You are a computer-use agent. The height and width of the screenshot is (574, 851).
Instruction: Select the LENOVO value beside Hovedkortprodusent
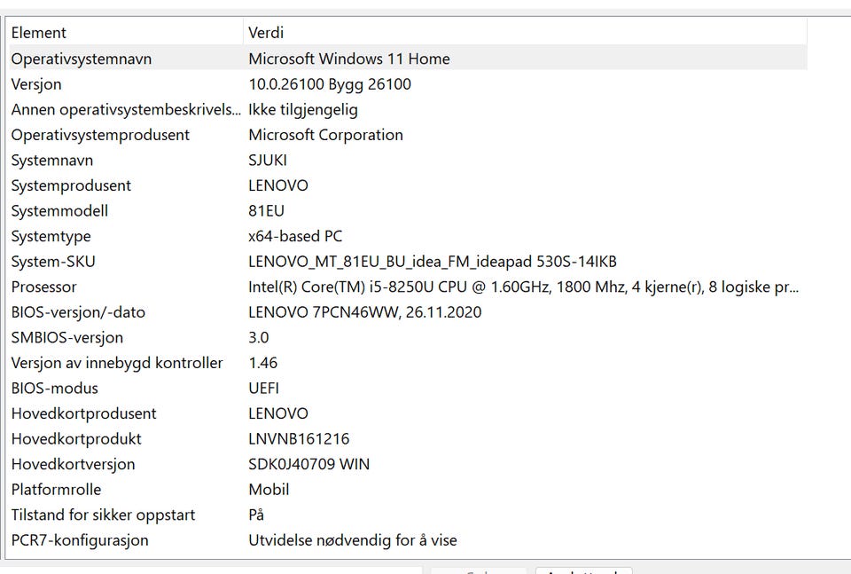click(x=277, y=413)
